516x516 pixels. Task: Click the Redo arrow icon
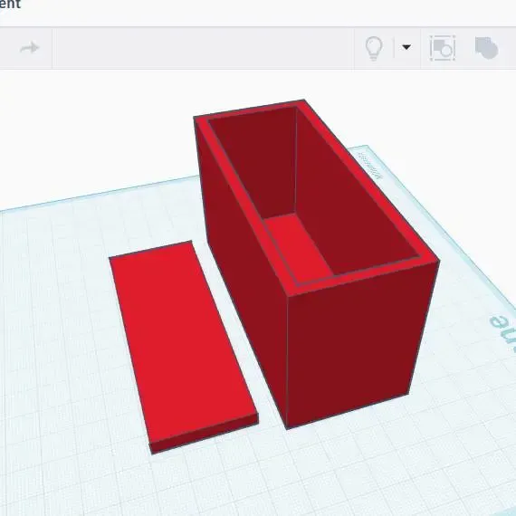click(x=30, y=48)
